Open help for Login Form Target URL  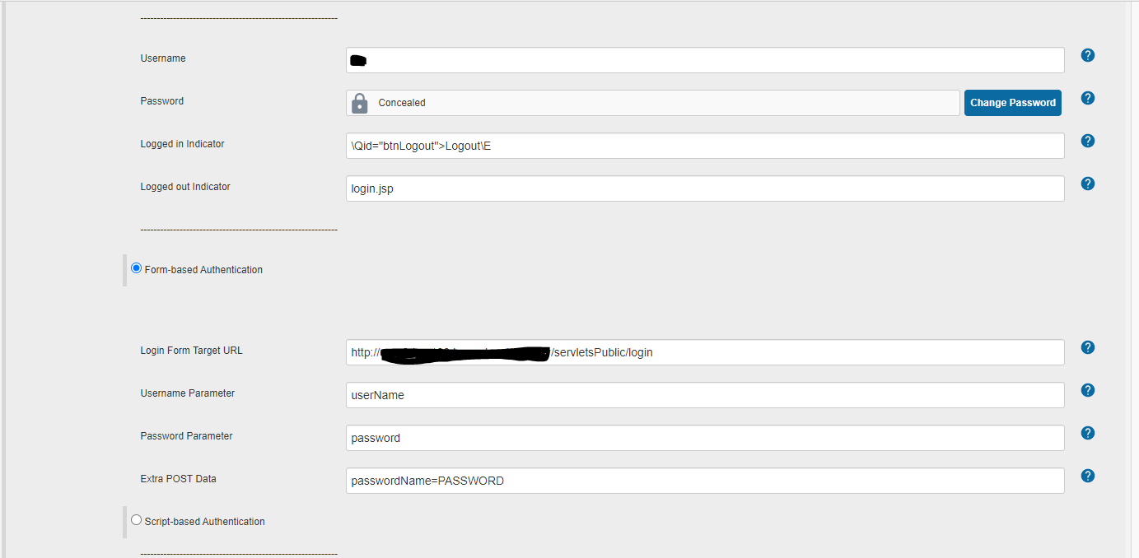(1087, 347)
